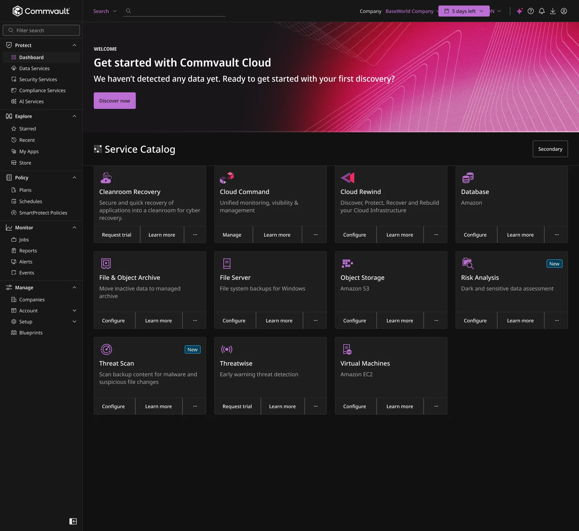
Task: Click Learn more under Risk Analysis
Action: click(520, 320)
